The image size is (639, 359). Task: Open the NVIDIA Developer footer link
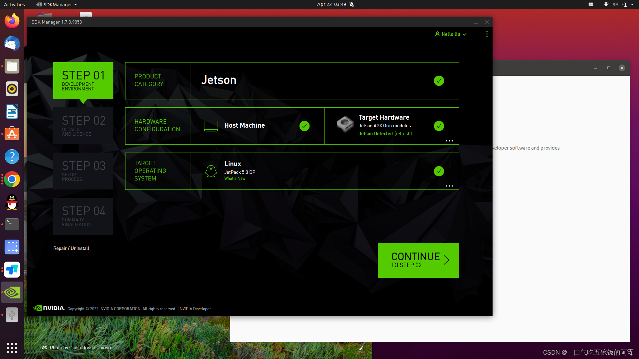pyautogui.click(x=195, y=309)
